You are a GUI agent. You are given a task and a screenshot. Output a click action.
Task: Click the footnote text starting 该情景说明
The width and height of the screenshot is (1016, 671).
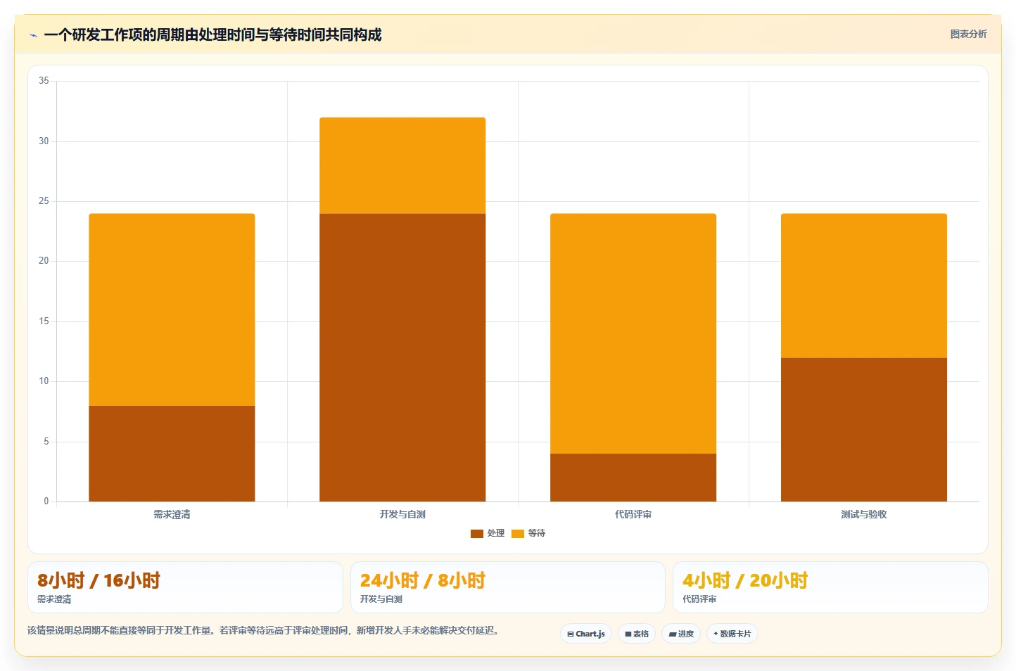click(264, 630)
